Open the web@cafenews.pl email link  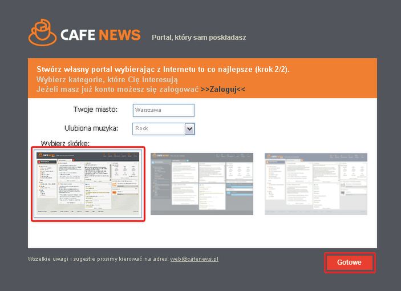coord(195,259)
